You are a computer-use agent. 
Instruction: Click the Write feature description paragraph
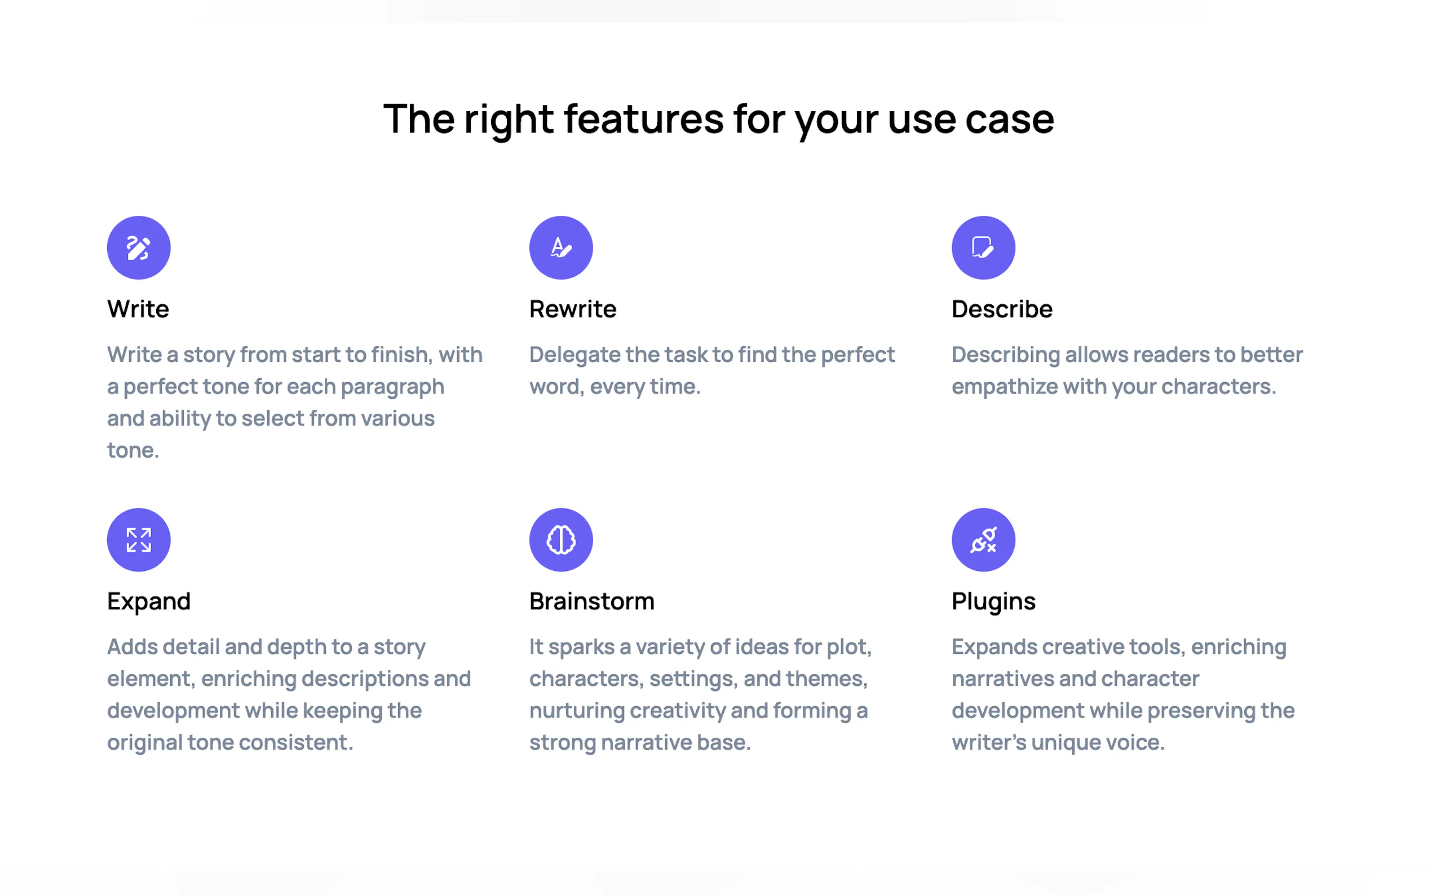(294, 402)
